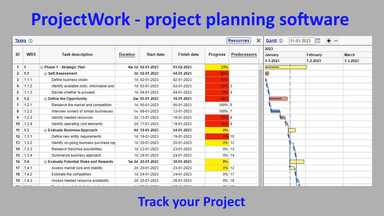Image resolution: width=384 pixels, height=216 pixels.
Task: Click the 68% progress cell
Action: tap(217, 99)
